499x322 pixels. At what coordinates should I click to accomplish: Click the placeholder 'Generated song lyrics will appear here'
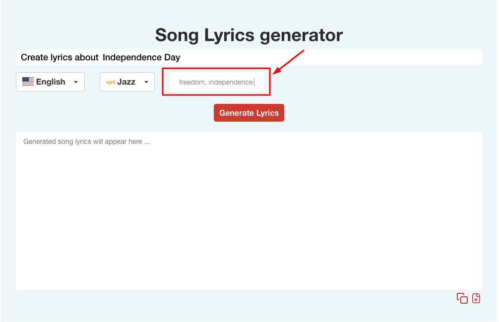(x=87, y=141)
